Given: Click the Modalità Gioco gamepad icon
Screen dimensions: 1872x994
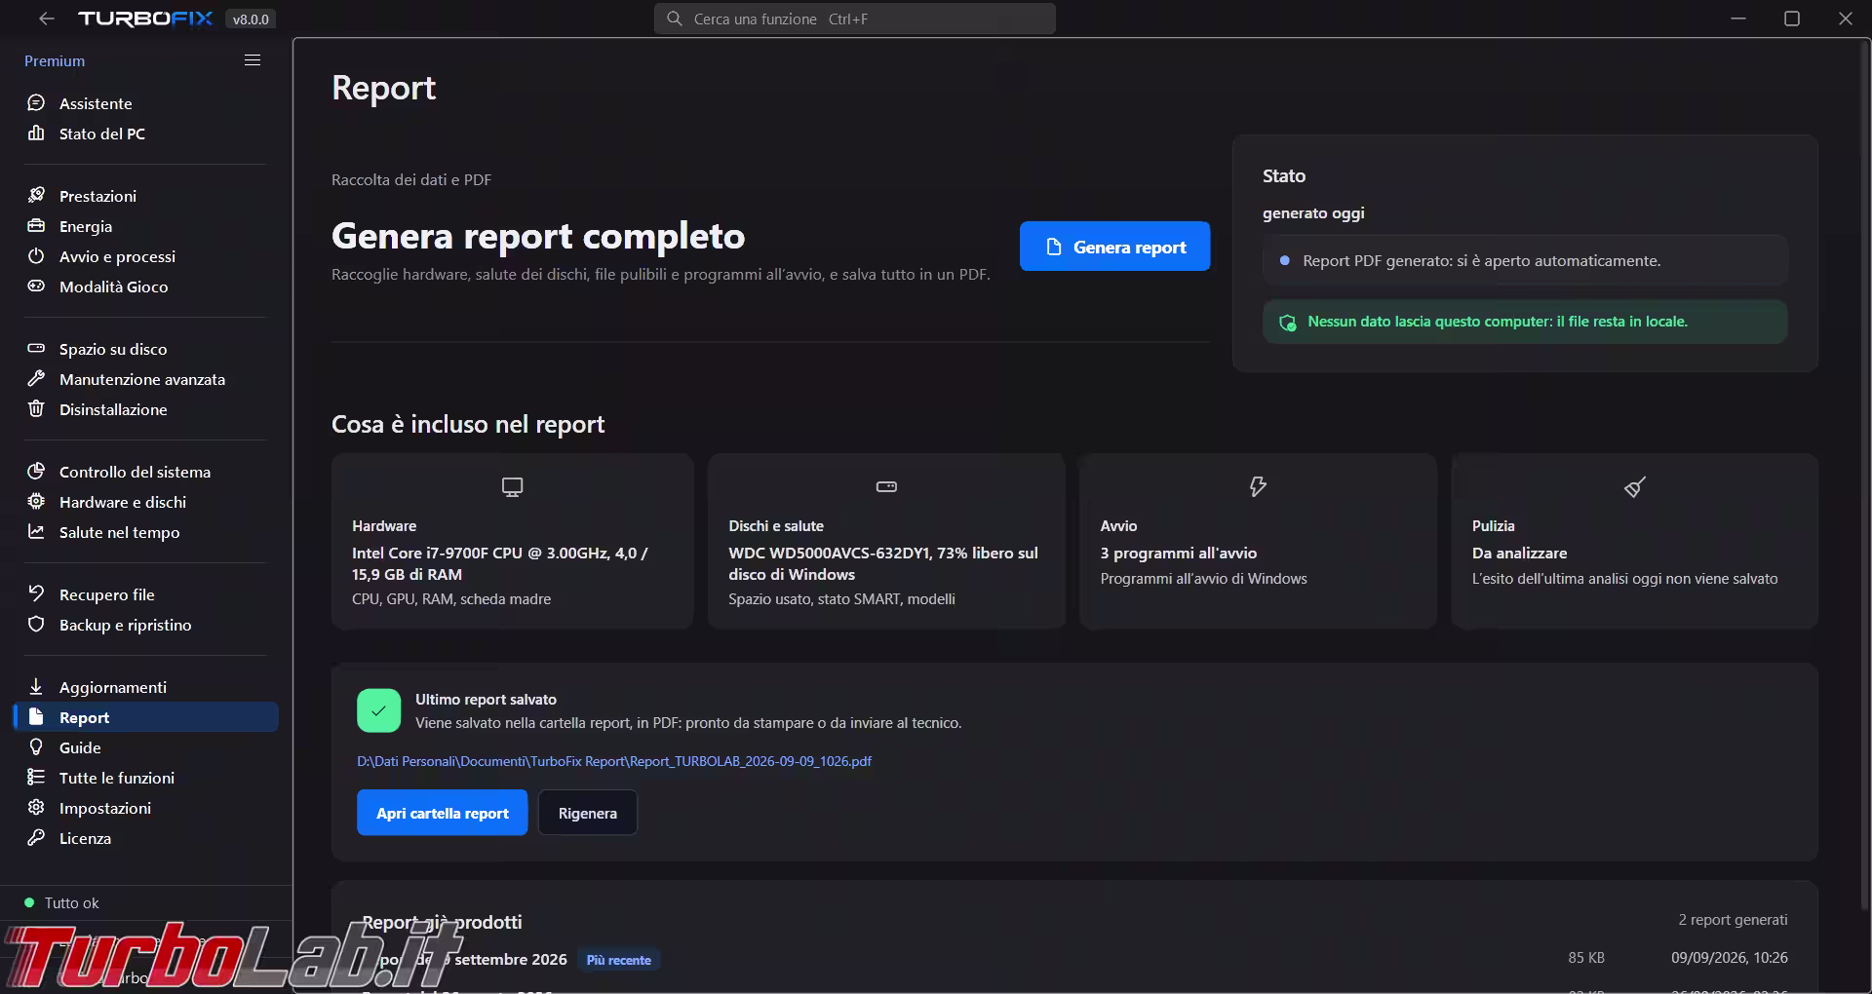Looking at the screenshot, I should pyautogui.click(x=36, y=287).
